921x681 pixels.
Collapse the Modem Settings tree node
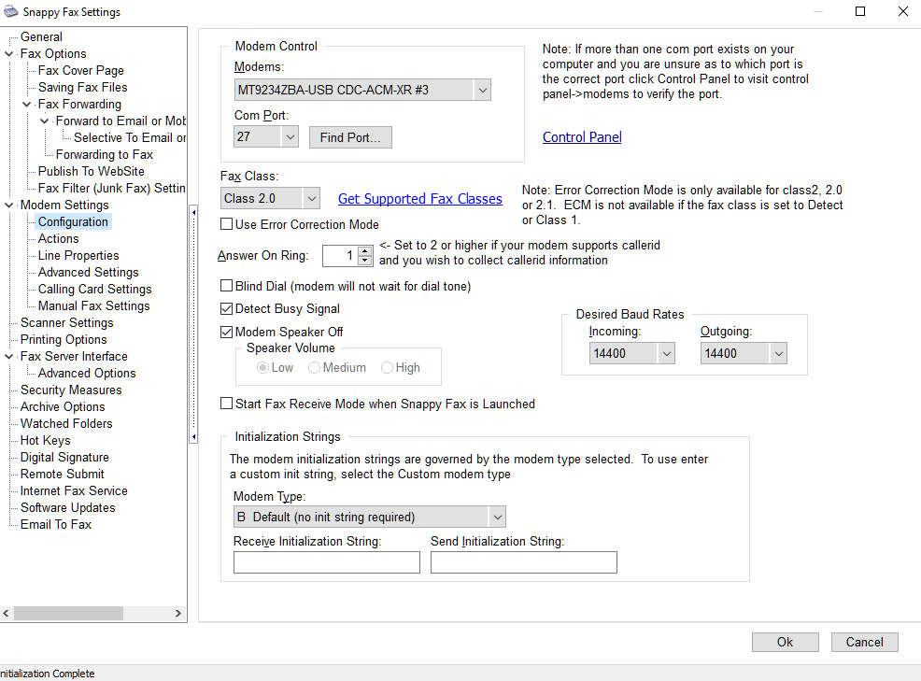[x=10, y=206]
